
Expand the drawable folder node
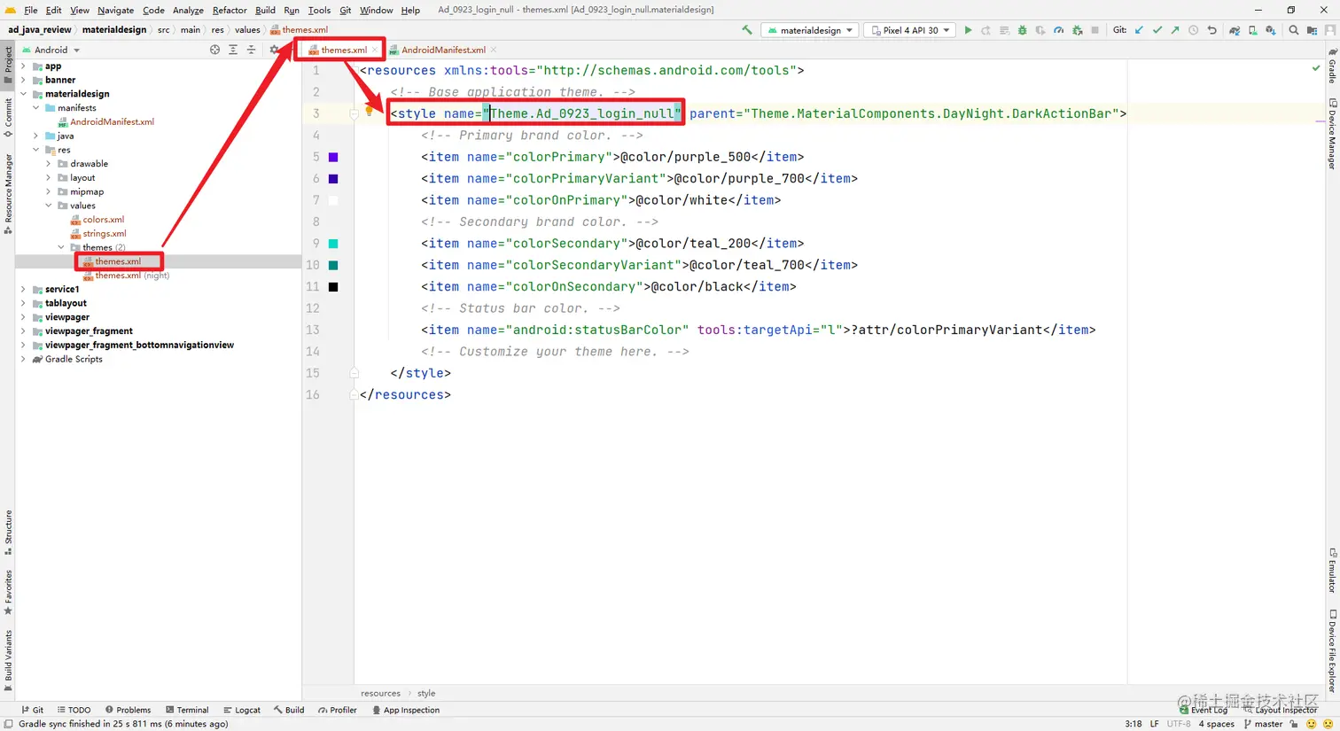click(49, 164)
